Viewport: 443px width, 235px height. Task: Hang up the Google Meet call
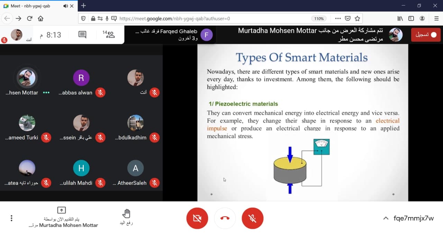point(225,218)
